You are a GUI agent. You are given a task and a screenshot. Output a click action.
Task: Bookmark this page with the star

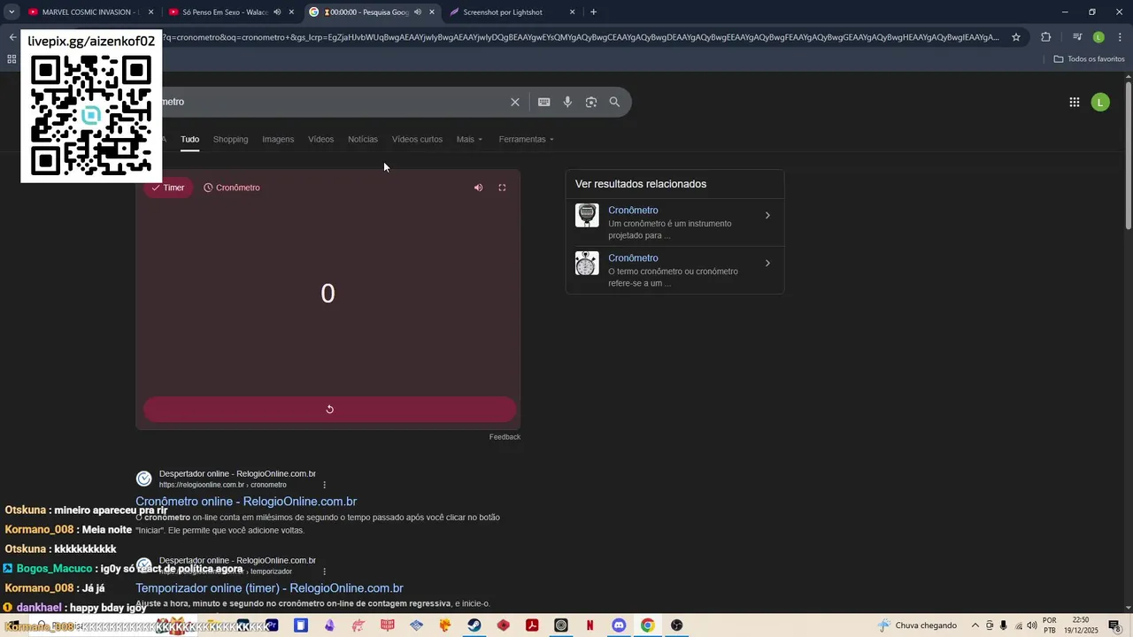pos(1016,37)
